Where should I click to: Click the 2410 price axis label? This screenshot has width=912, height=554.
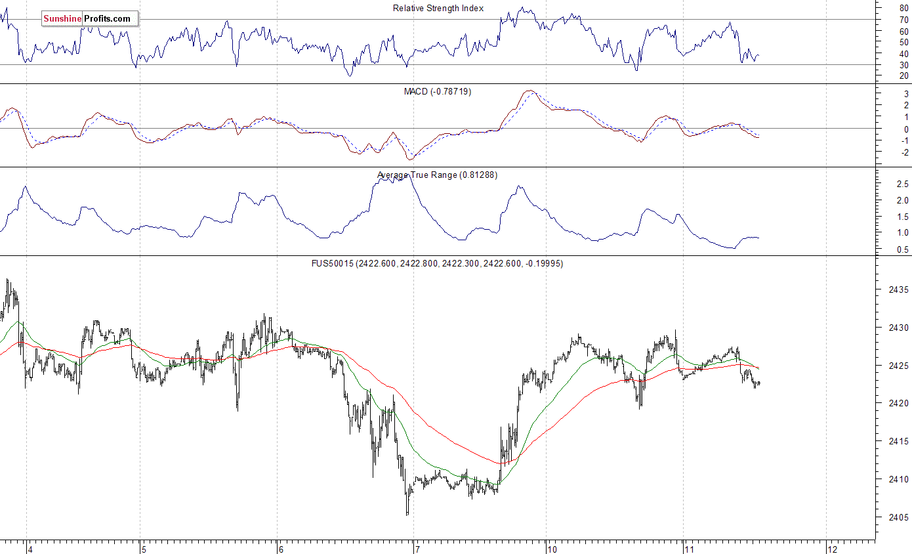(899, 480)
